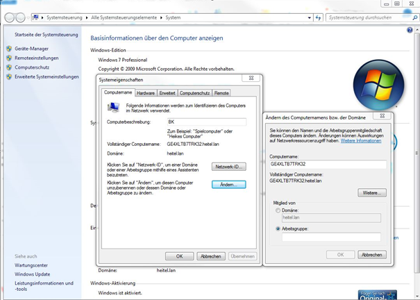The width and height of the screenshot is (420, 300).
Task: Click Vollständiger Computername value in Systemeigenschaften
Action: [193, 144]
